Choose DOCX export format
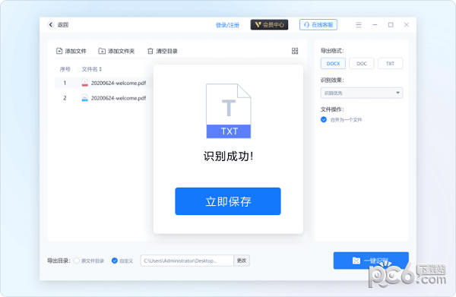The width and height of the screenshot is (456, 297). [333, 63]
